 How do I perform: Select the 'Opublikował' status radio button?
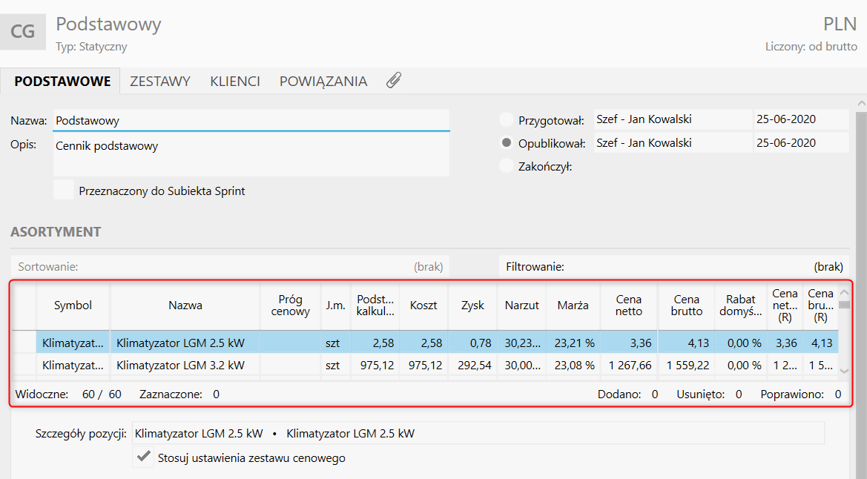(507, 143)
